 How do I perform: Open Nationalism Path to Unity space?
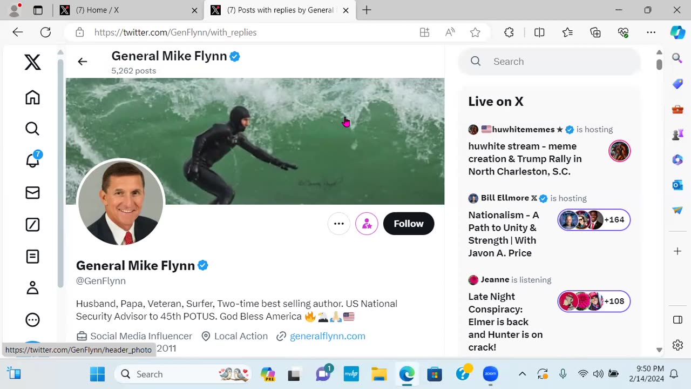504,234
